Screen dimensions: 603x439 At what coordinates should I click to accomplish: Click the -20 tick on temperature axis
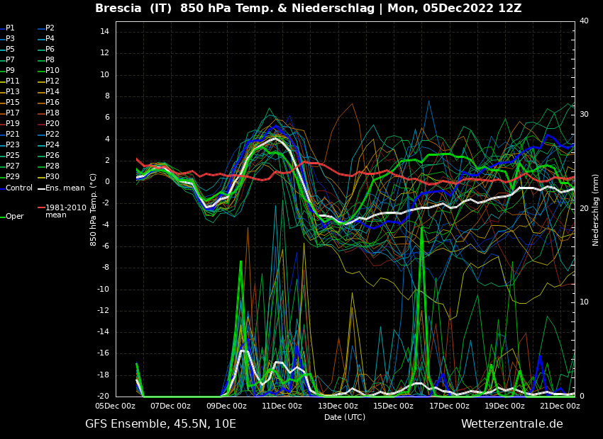click(102, 397)
